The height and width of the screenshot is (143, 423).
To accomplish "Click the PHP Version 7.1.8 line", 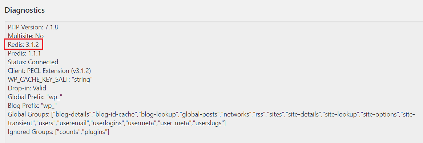I will click(x=33, y=27).
